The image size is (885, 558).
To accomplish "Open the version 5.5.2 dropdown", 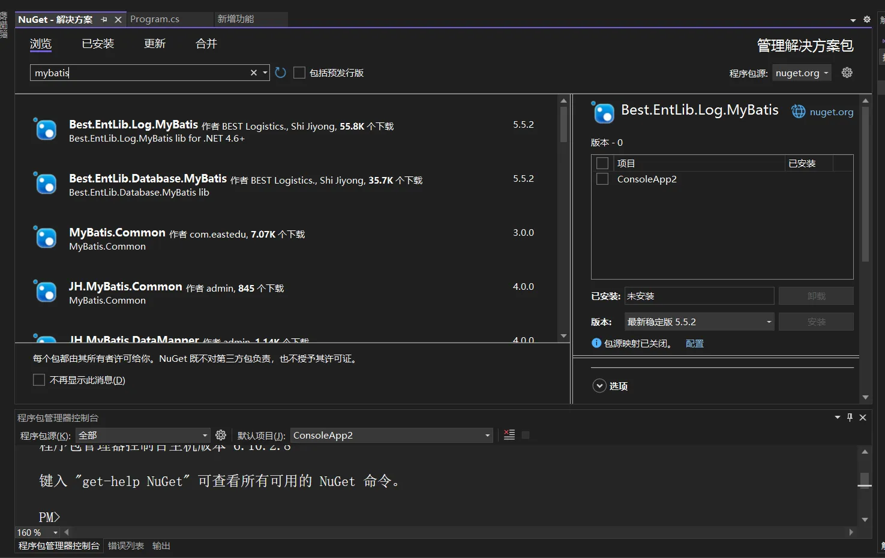I will (x=699, y=322).
